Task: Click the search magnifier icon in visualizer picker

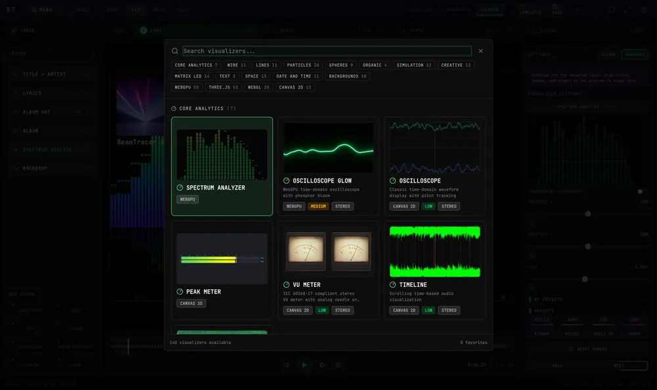Action: (175, 51)
